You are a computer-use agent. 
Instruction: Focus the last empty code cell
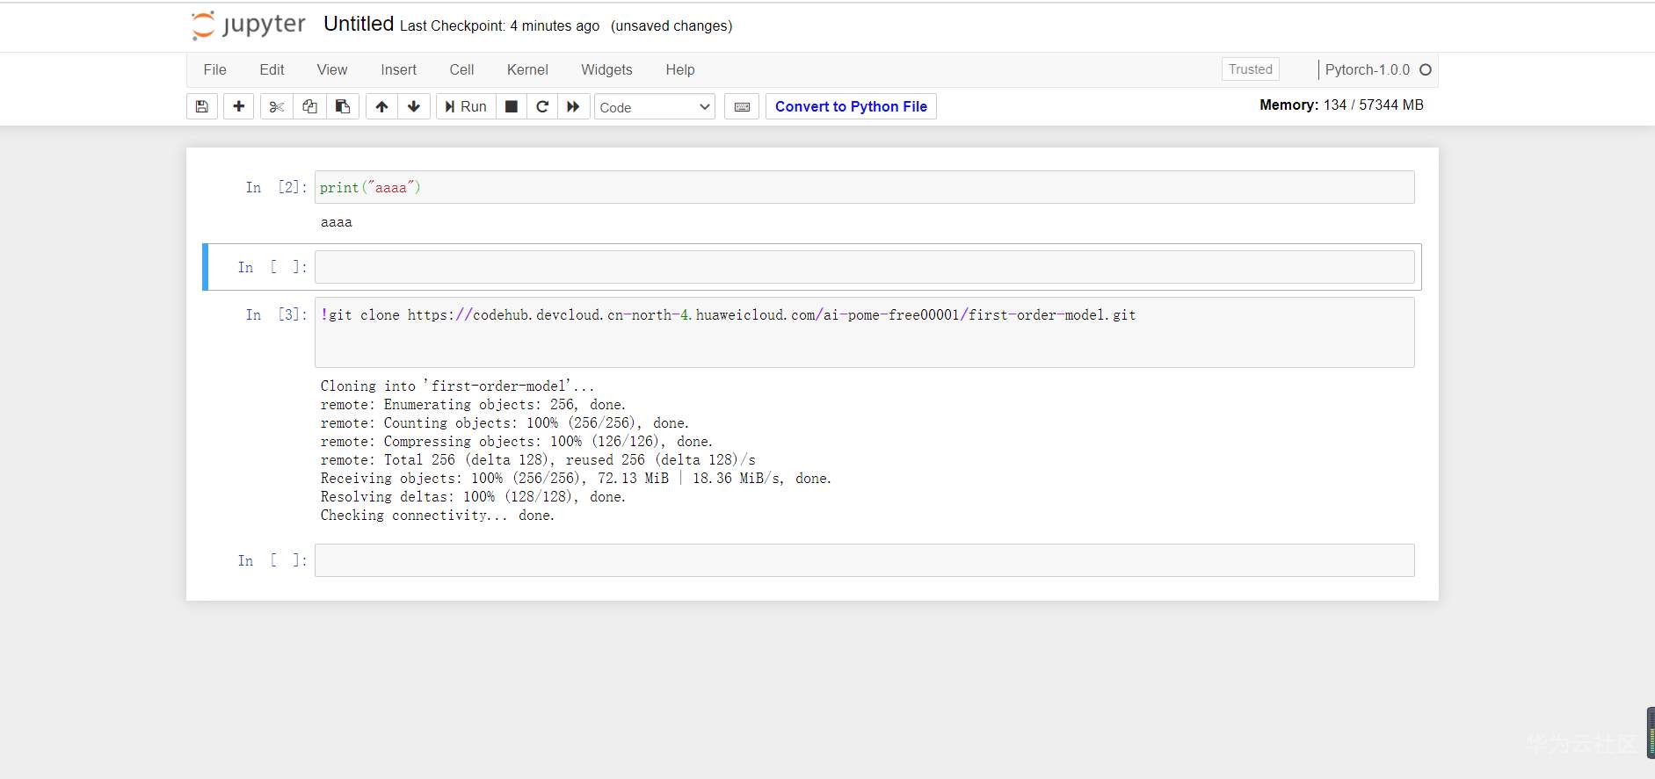pyautogui.click(x=865, y=560)
